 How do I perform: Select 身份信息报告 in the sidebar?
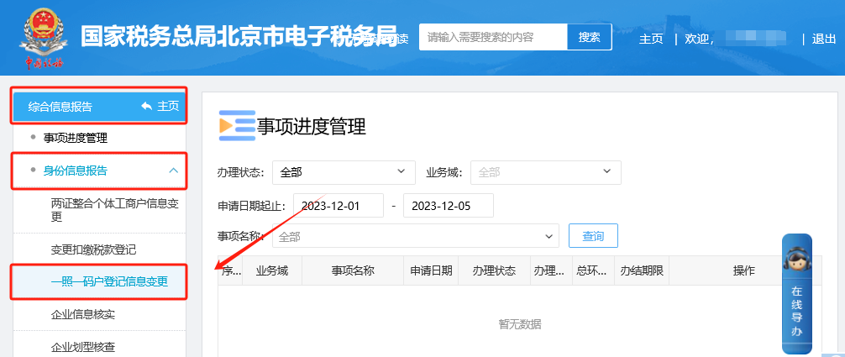pyautogui.click(x=76, y=171)
